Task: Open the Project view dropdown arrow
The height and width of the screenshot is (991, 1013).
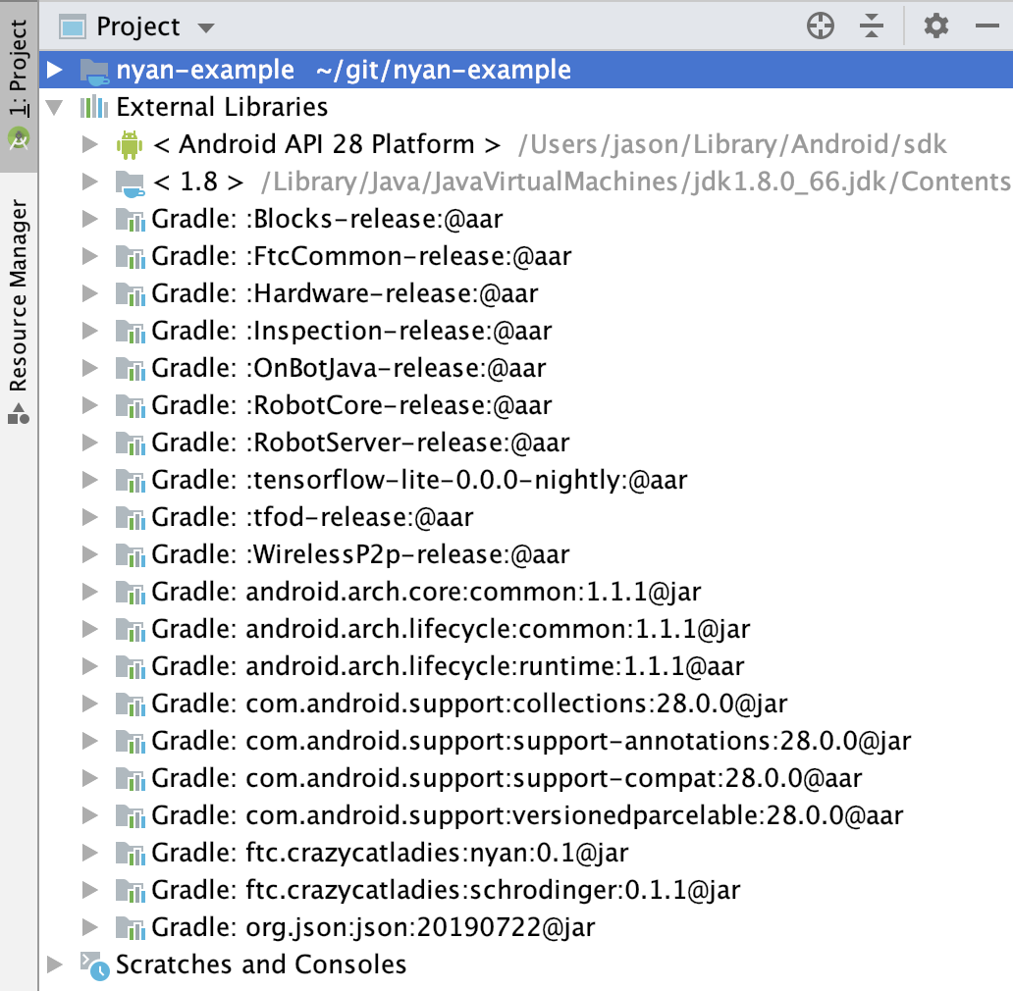Action: [206, 27]
